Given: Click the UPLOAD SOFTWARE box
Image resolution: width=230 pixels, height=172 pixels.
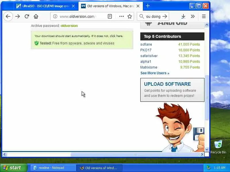Looking at the screenshot, I should 172,90.
